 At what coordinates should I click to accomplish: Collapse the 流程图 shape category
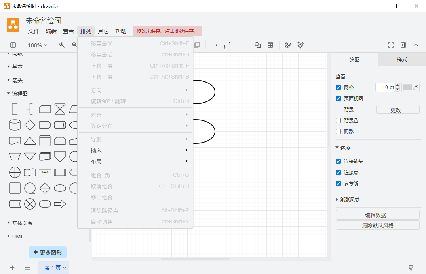point(17,94)
